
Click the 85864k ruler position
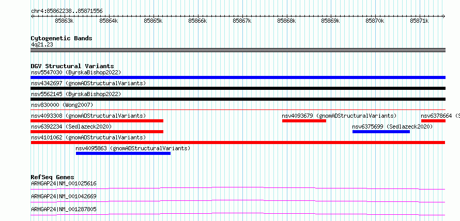click(x=109, y=21)
